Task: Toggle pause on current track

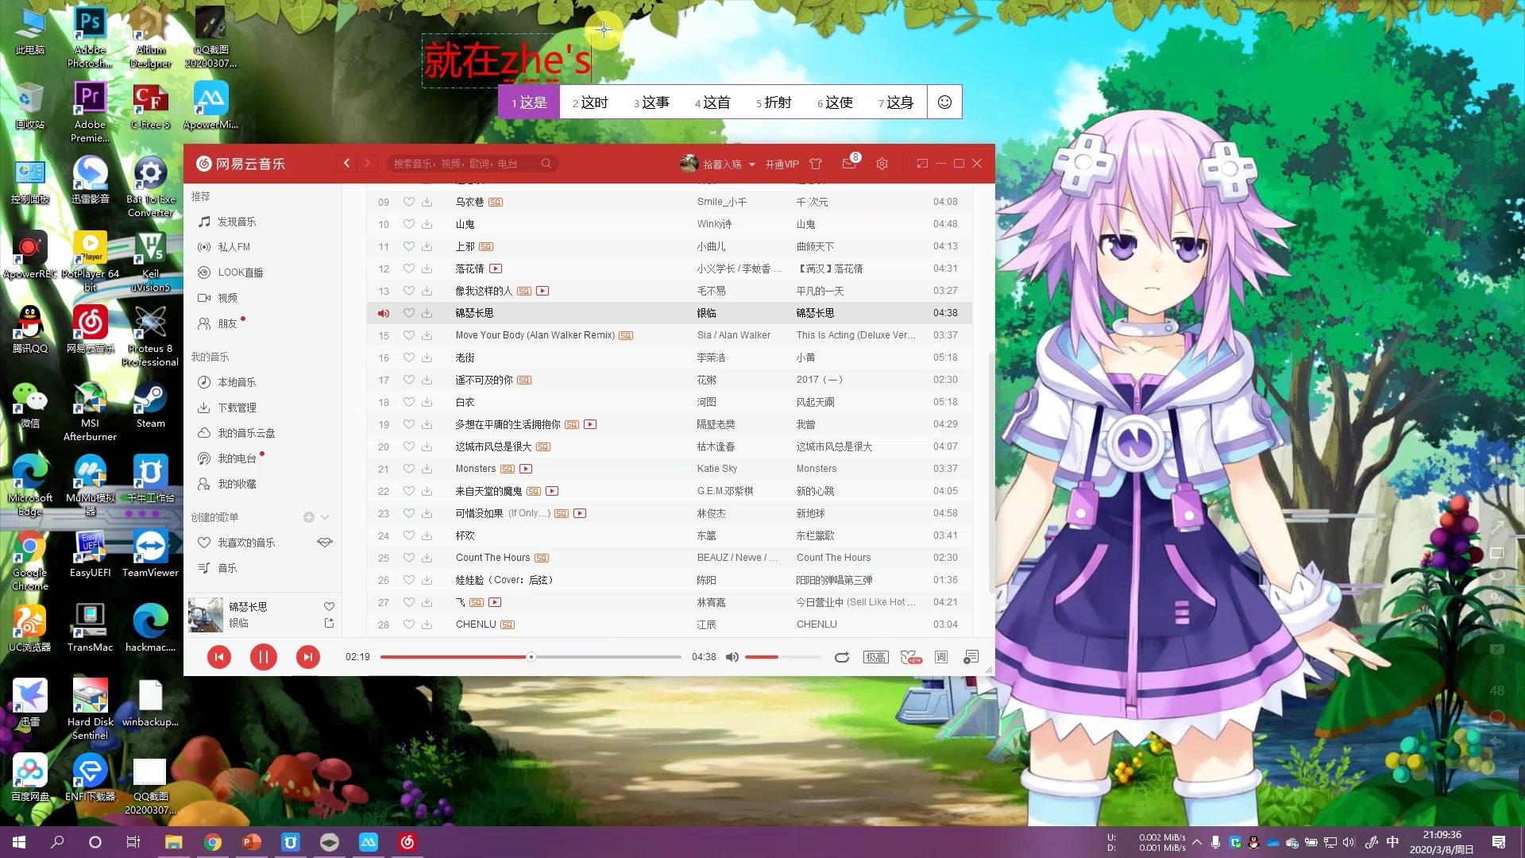Action: (263, 657)
